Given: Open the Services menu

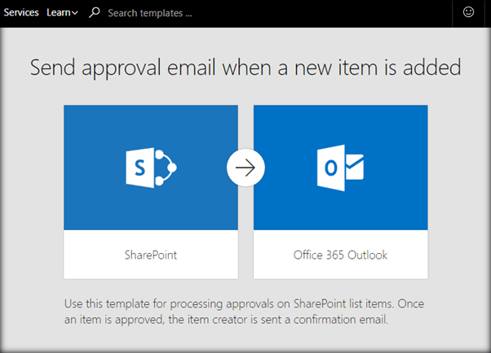Looking at the screenshot, I should click(21, 13).
